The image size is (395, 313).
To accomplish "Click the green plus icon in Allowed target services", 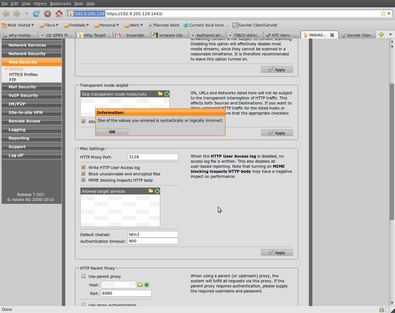I will point(157,191).
